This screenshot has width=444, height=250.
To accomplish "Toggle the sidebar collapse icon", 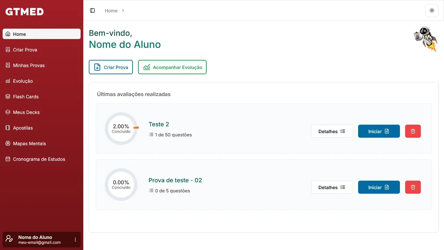I will pyautogui.click(x=92, y=10).
